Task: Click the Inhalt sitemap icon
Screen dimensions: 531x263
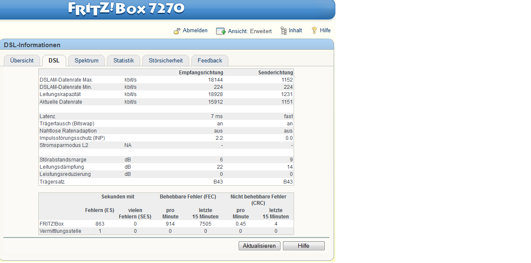Action: pyautogui.click(x=283, y=31)
